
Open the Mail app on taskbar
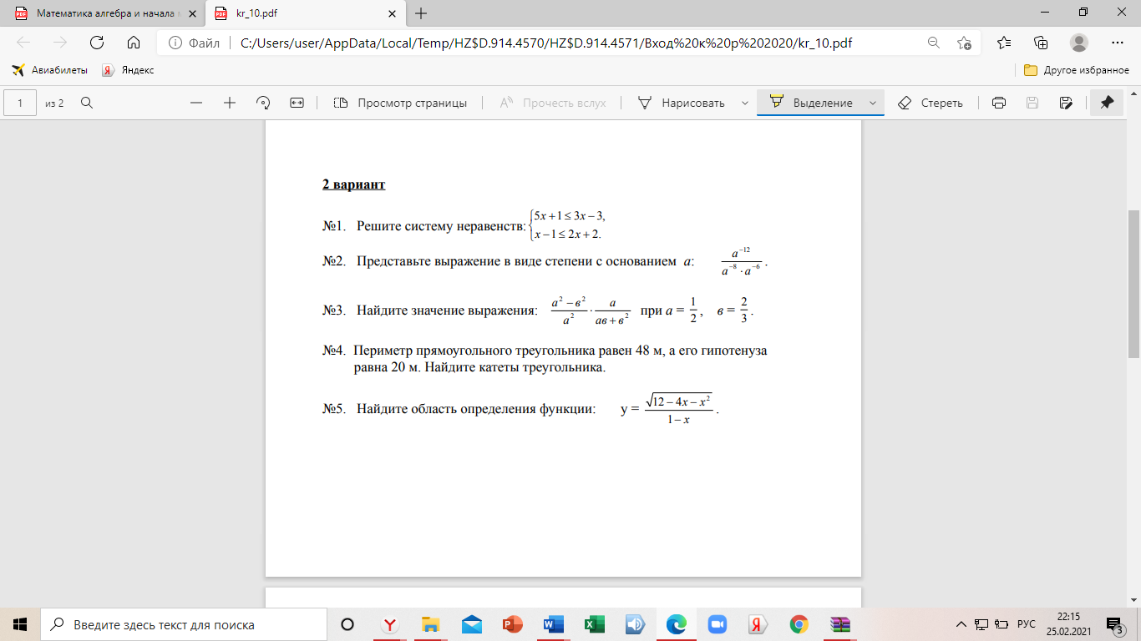tap(471, 624)
